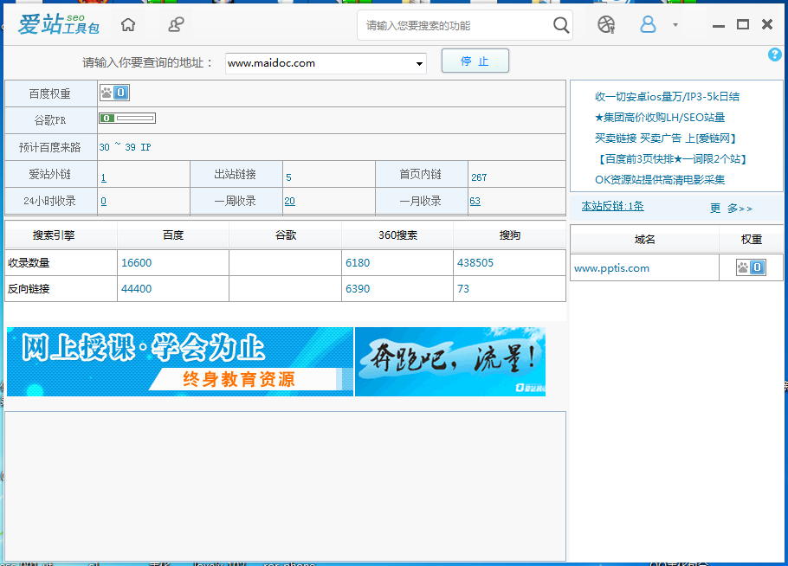The image size is (788, 566).
Task: Open ad link 百度前3页快排★一词限2个站
Action: (x=671, y=159)
